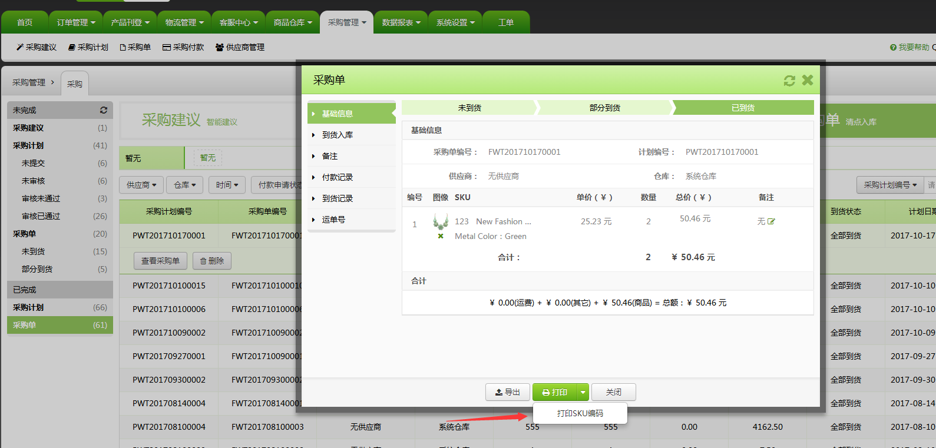Select 未到货 in left sidebar
This screenshot has height=448, width=936.
(x=60, y=251)
